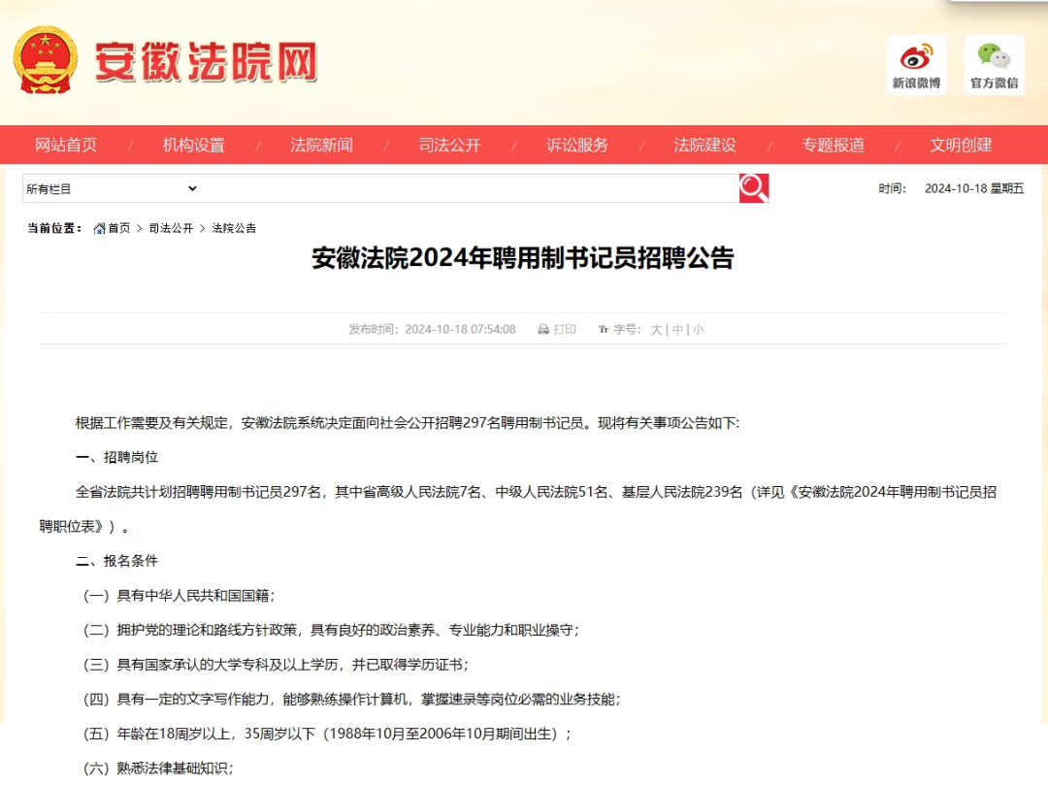Click the Sina Weibo icon
This screenshot has height=785, width=1048.
[916, 58]
